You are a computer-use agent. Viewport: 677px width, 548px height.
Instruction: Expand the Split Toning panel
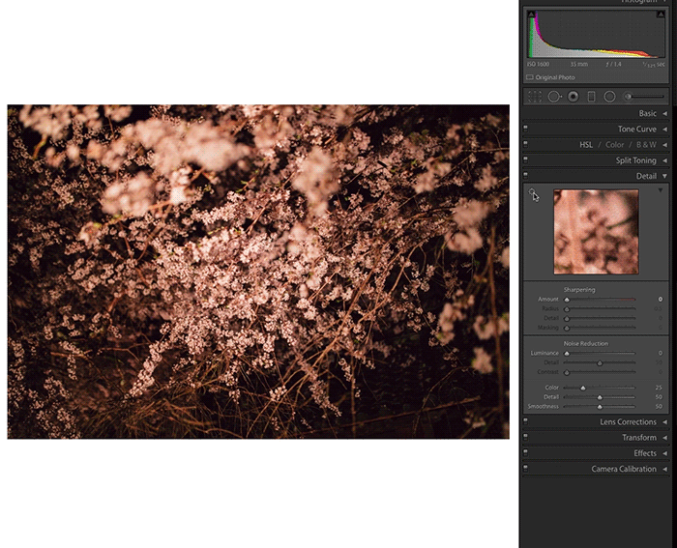tap(665, 160)
